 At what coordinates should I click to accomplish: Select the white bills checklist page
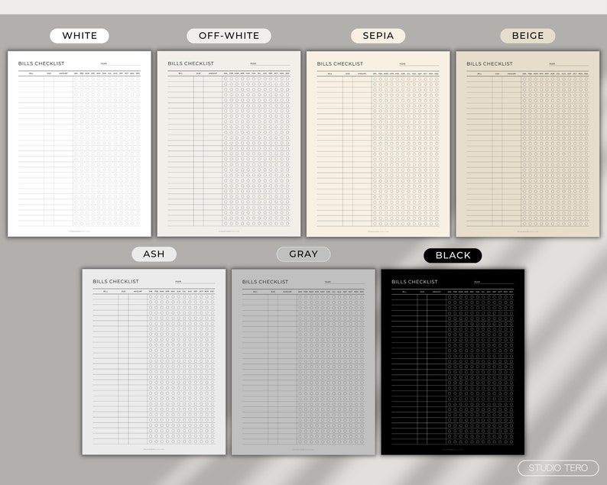(80, 144)
